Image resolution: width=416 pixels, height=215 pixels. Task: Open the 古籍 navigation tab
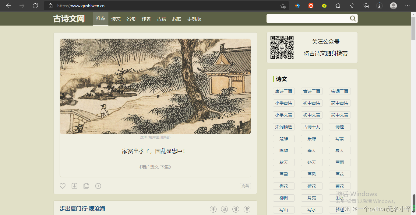click(x=161, y=19)
